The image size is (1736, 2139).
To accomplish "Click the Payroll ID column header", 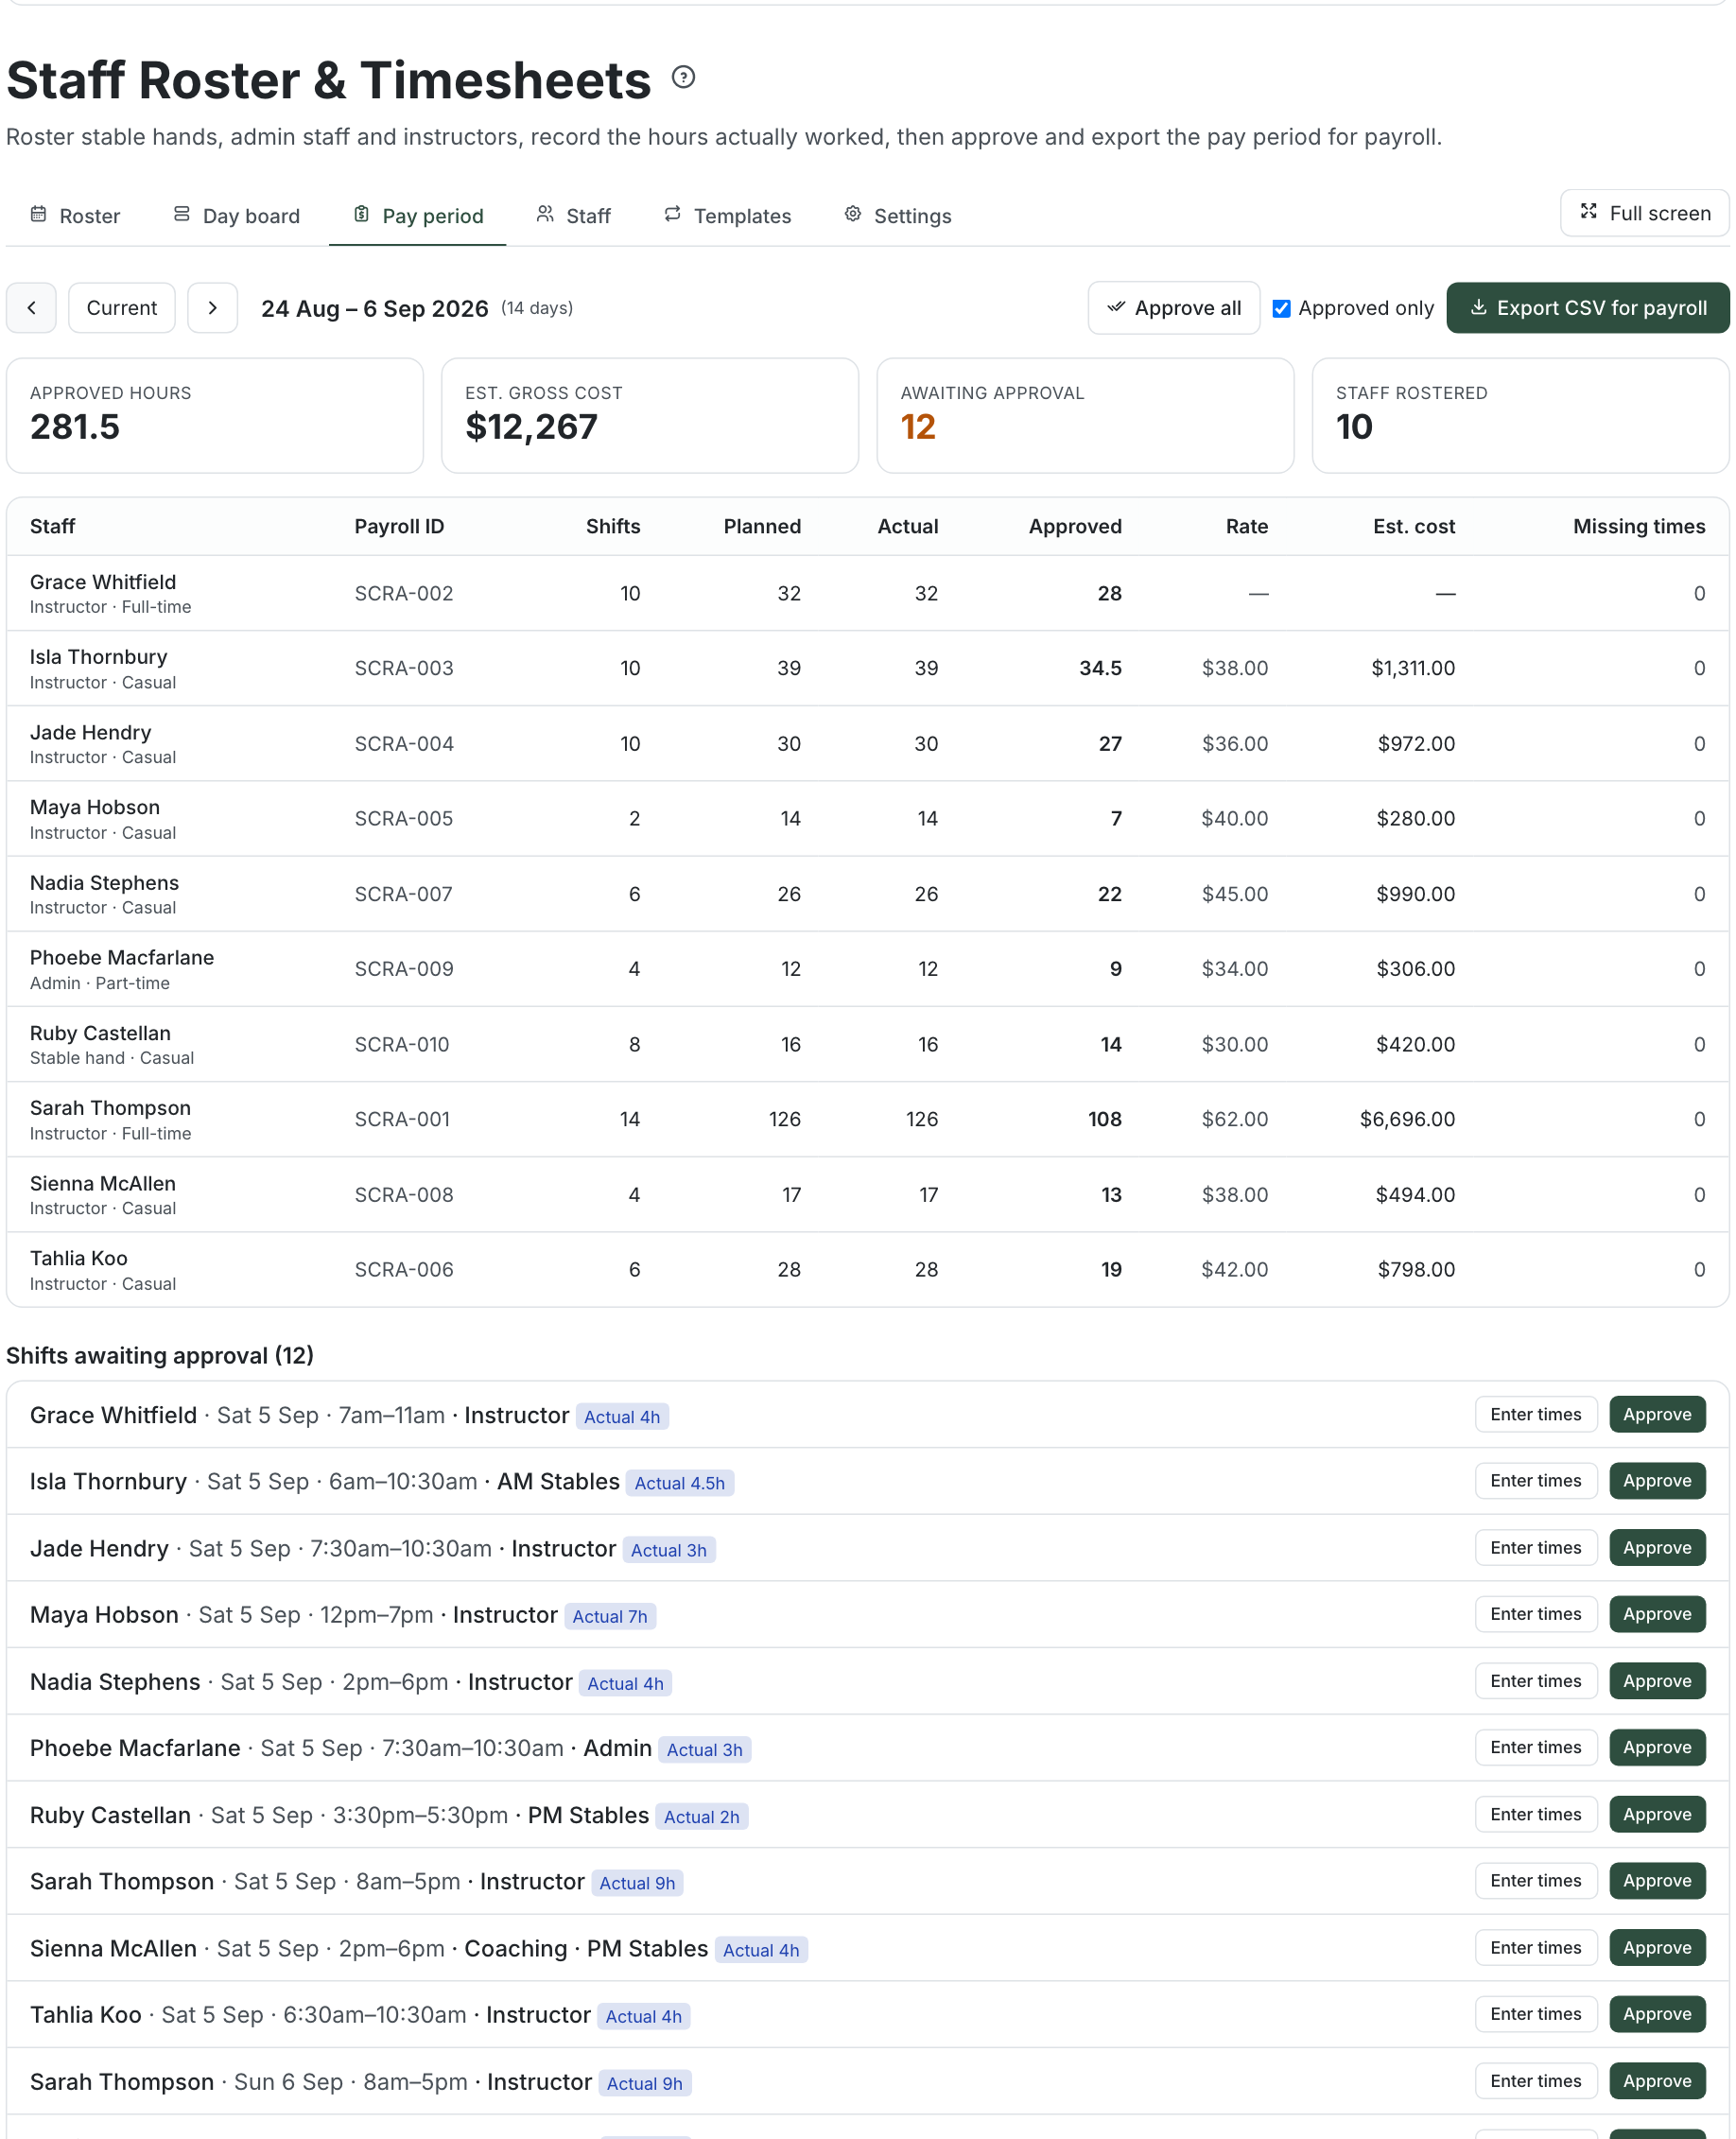I will [399, 526].
